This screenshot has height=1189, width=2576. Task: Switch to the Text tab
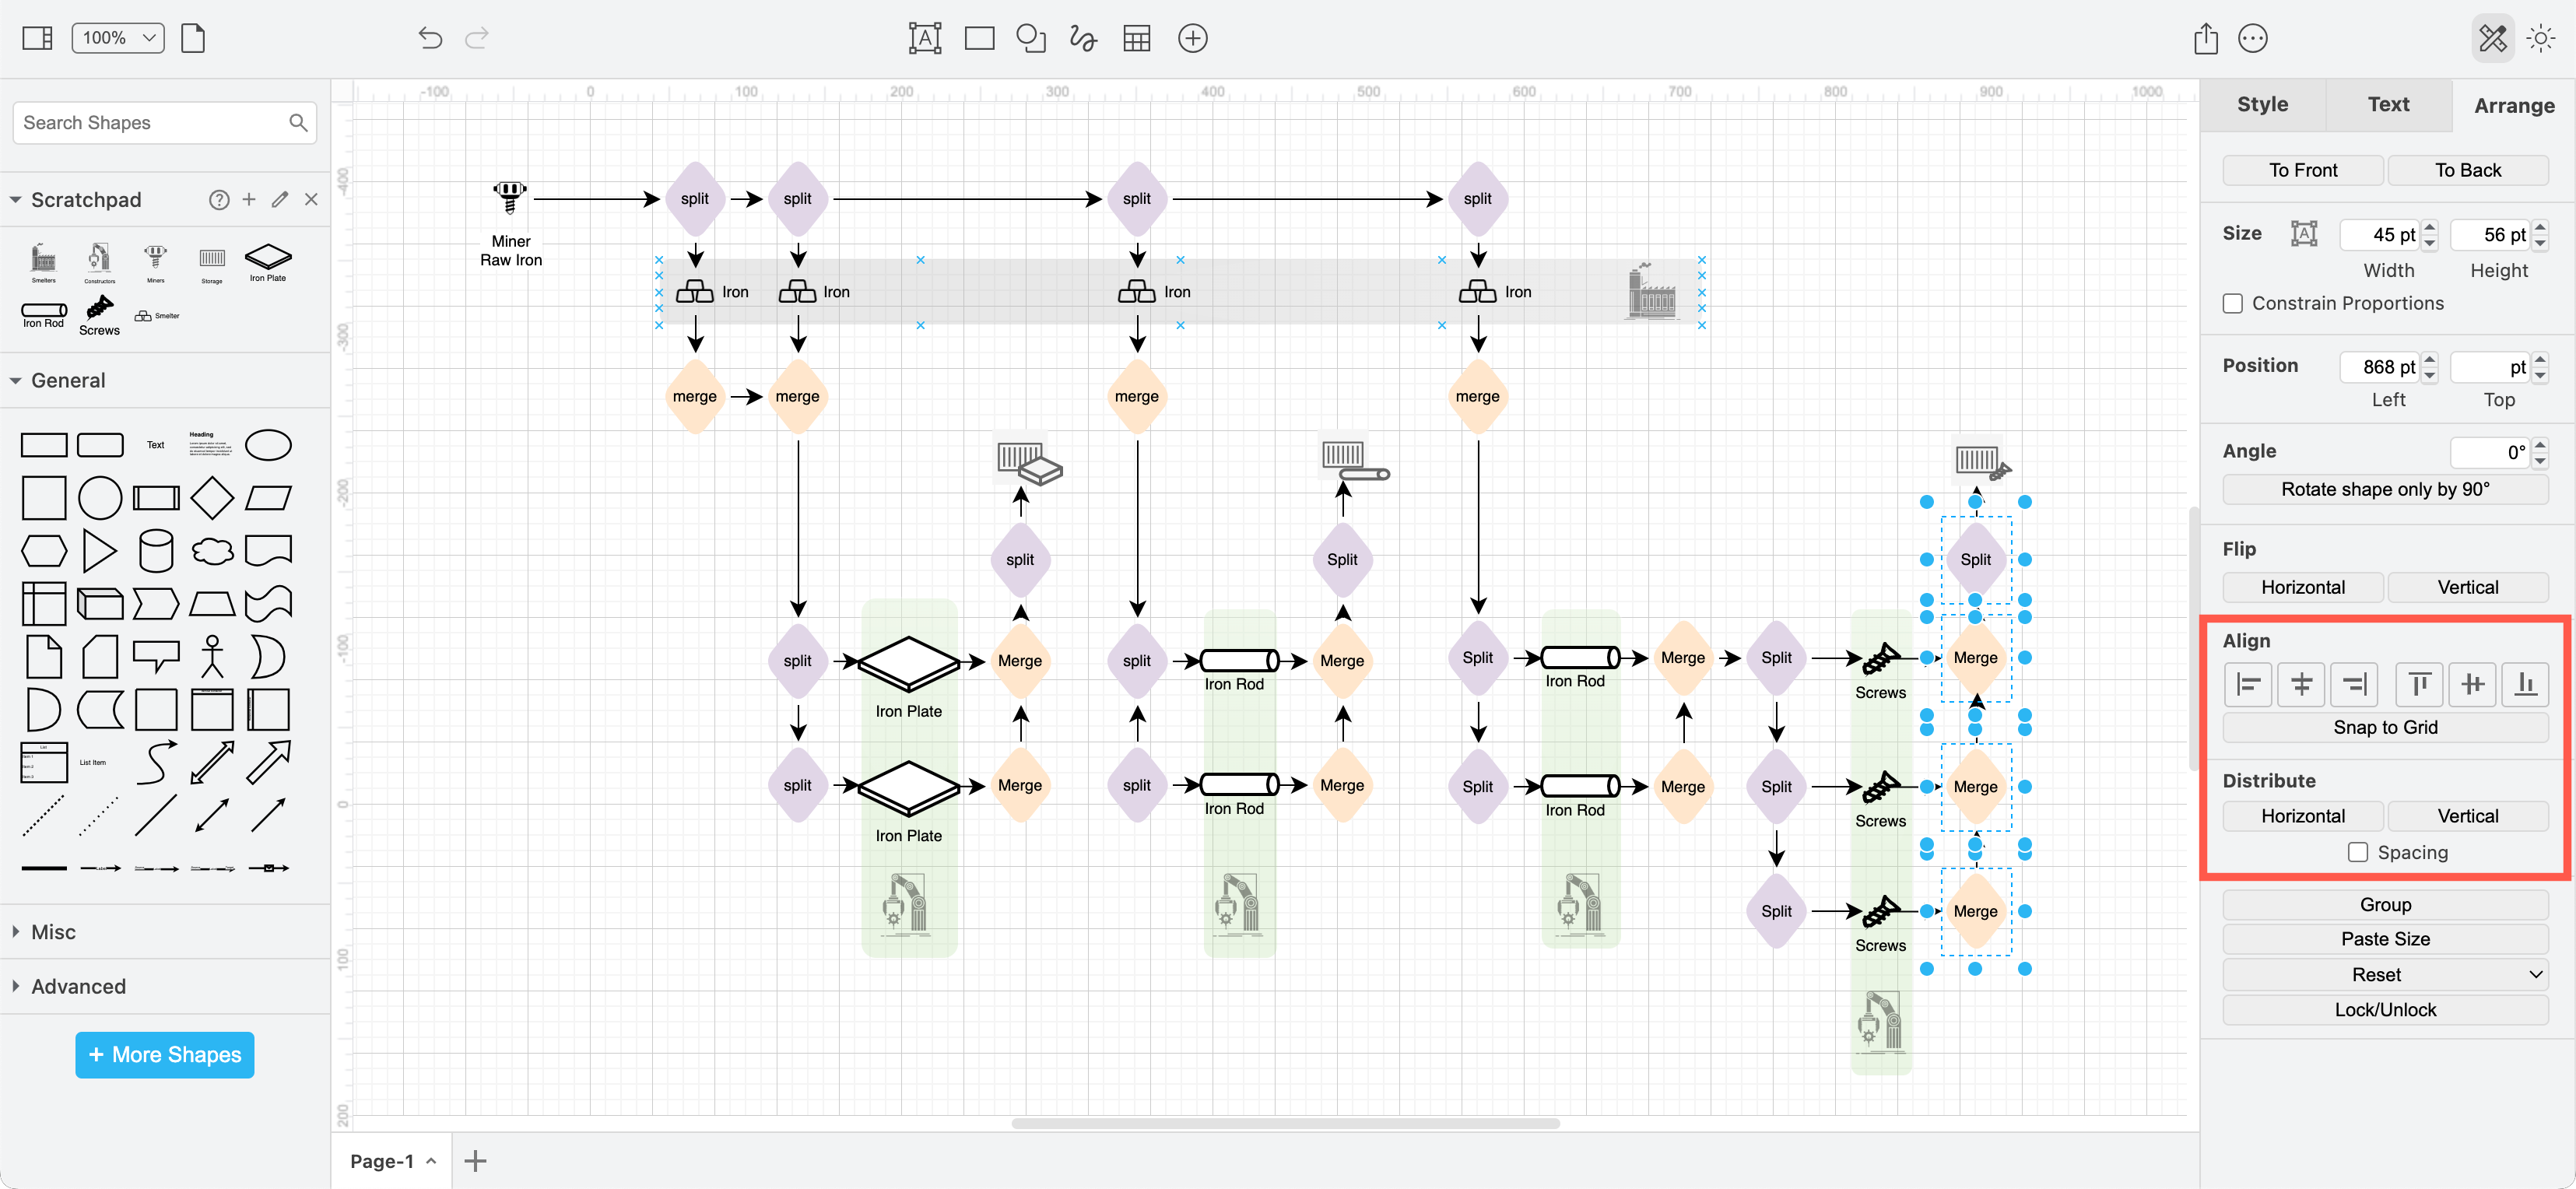2388,104
